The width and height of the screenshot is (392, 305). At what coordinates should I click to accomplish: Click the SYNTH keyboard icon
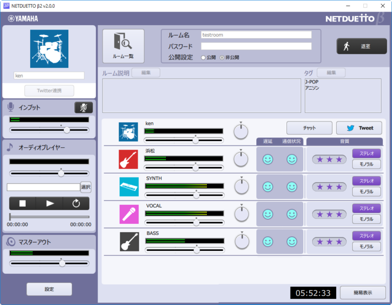click(129, 187)
